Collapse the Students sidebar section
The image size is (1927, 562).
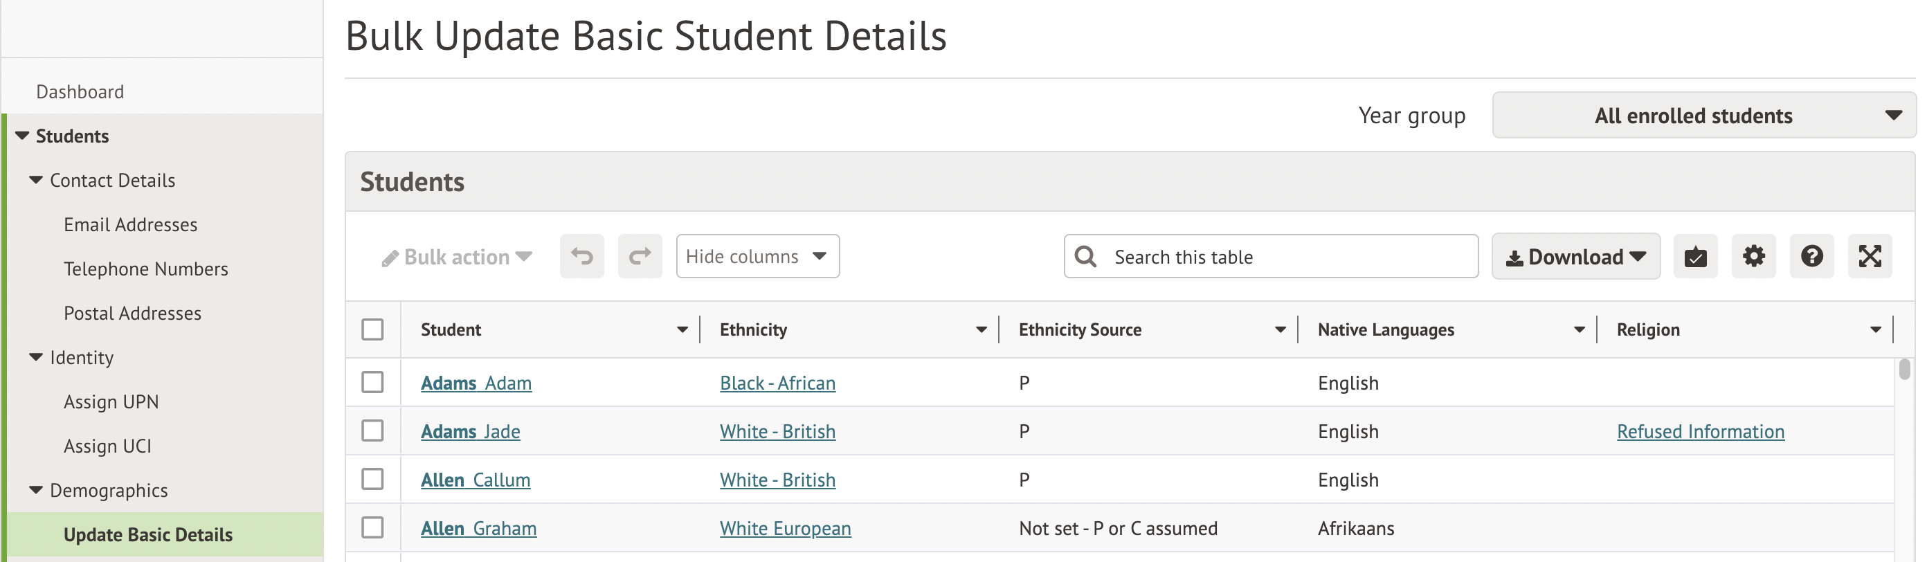tap(22, 136)
